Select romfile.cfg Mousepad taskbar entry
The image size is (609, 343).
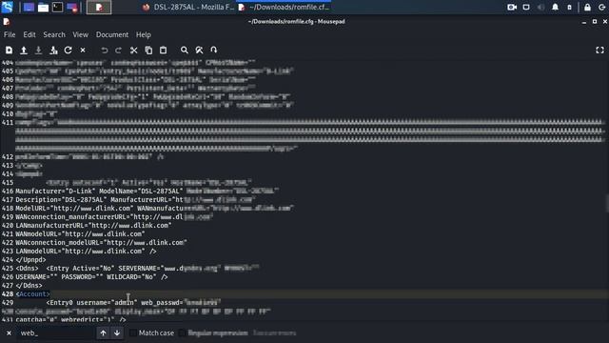[285, 7]
